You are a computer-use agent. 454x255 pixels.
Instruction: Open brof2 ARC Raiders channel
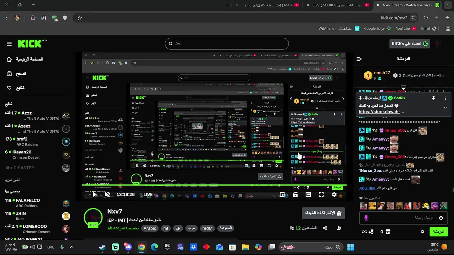click(x=37, y=142)
